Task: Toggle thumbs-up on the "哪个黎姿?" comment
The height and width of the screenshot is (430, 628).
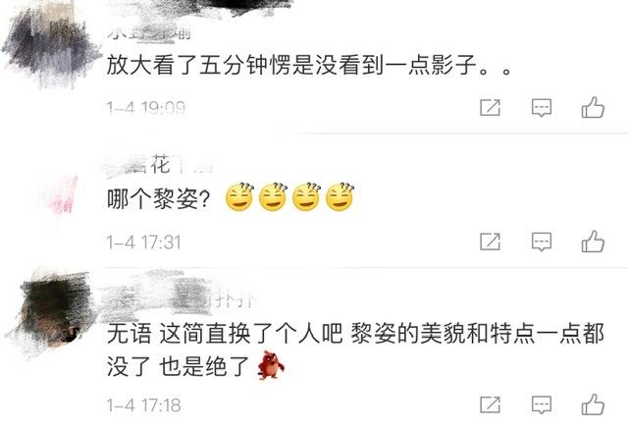Action: coord(593,241)
